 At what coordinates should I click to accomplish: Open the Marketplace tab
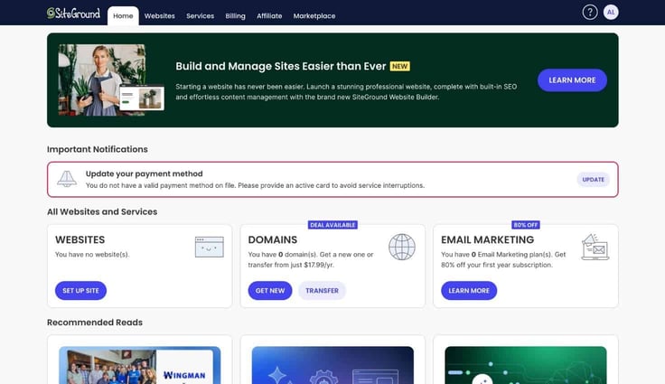(x=314, y=15)
